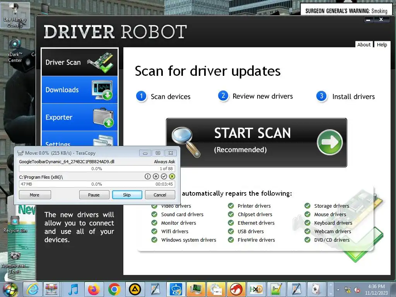Start the recommended driver scan
This screenshot has height=297, width=396.
pos(256,142)
